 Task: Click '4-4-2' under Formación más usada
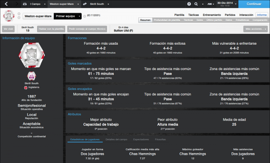(x=101, y=48)
